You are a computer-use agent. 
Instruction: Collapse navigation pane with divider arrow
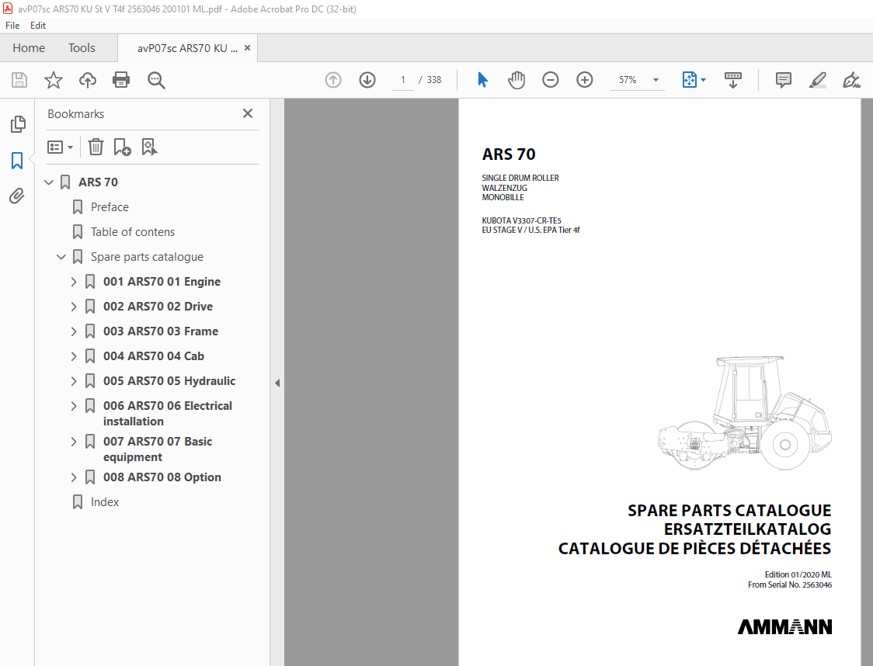(x=277, y=383)
